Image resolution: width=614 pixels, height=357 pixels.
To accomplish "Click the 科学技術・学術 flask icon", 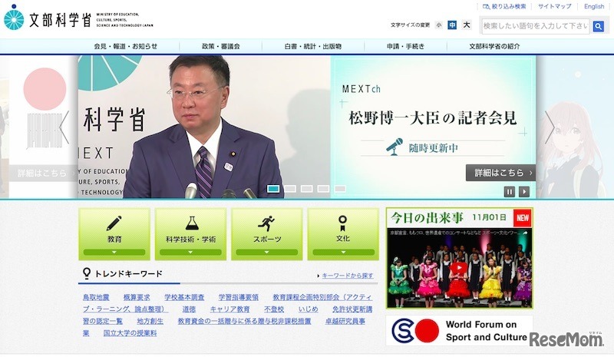I will point(191,223).
